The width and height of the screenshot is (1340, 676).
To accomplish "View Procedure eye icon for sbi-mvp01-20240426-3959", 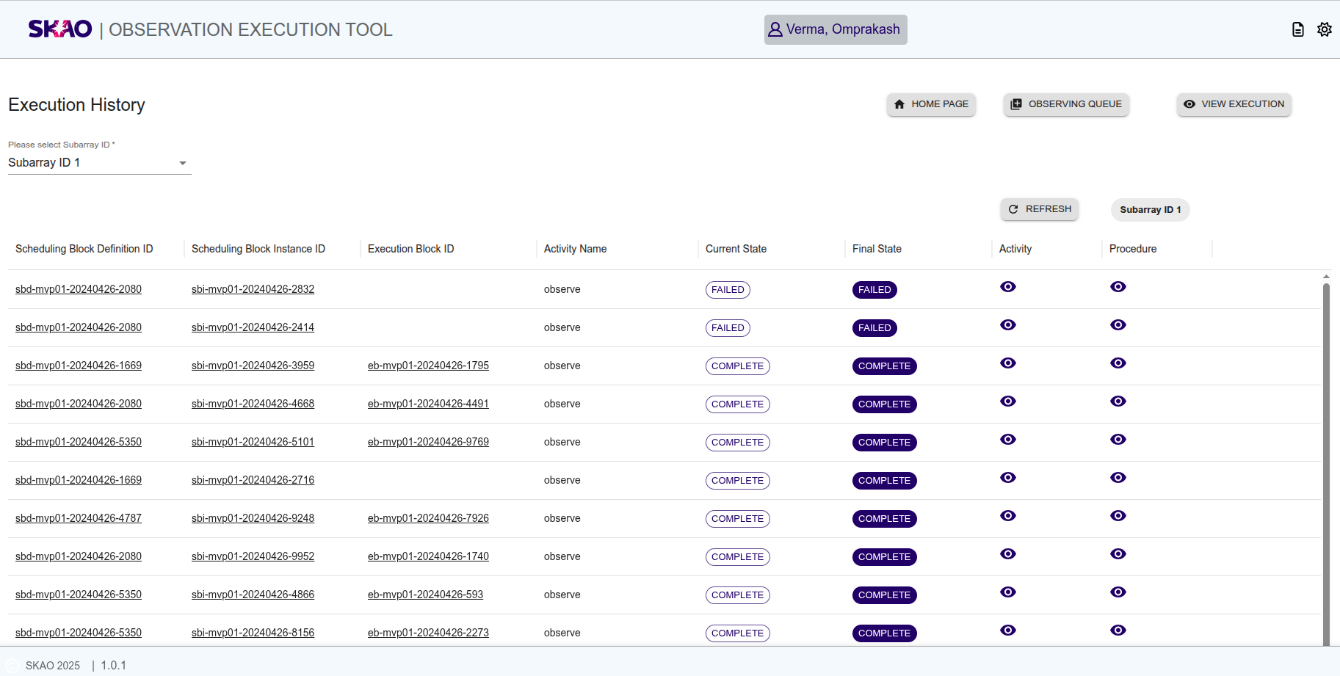I will pos(1118,363).
